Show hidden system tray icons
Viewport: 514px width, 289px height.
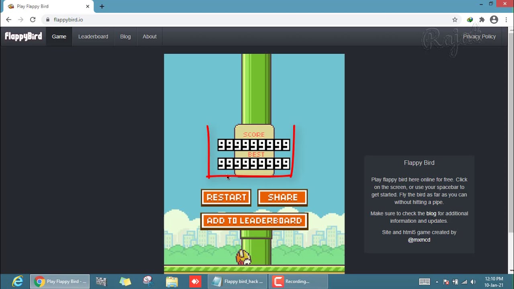click(x=437, y=282)
